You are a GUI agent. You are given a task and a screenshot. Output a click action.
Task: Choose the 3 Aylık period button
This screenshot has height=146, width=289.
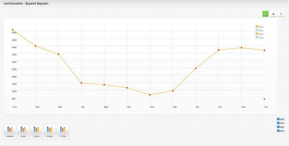click(36, 132)
